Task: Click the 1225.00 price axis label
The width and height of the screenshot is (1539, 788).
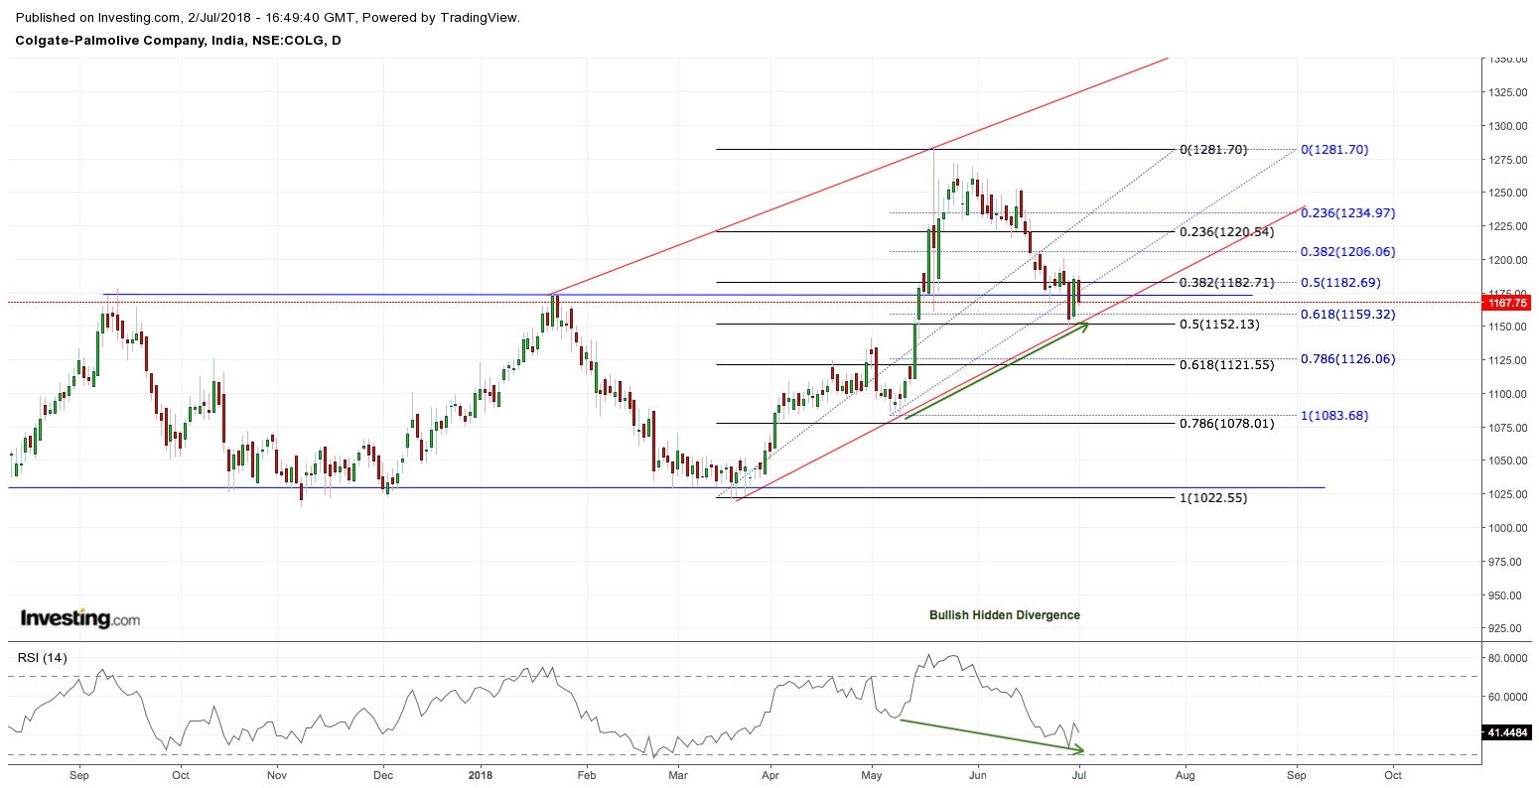Action: click(1508, 226)
